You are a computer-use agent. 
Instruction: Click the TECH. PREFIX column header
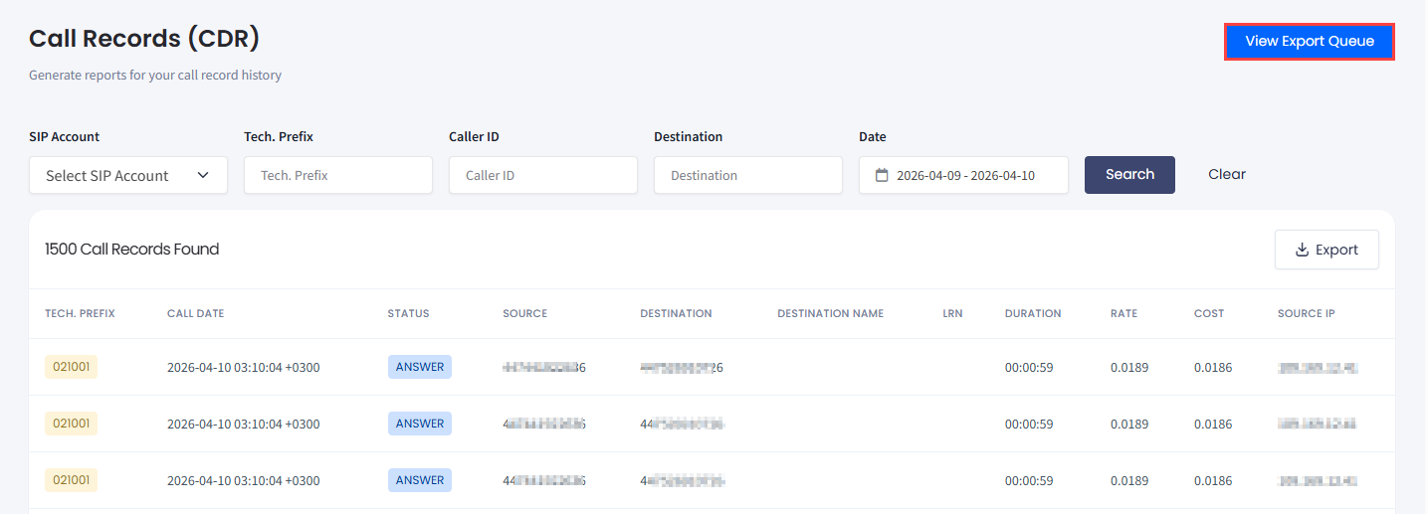tap(80, 313)
